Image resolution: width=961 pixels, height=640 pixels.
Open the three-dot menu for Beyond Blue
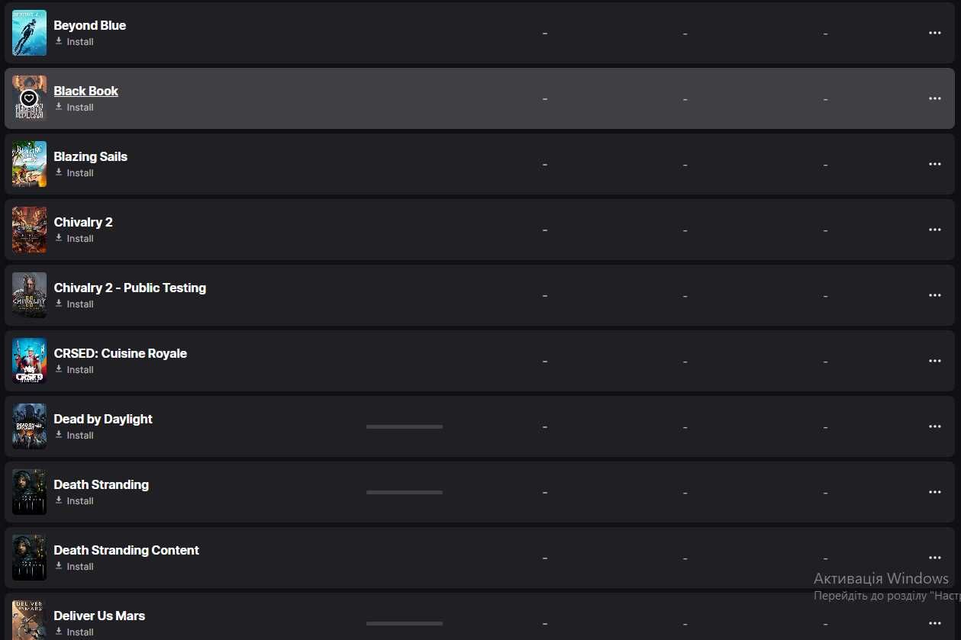[934, 33]
